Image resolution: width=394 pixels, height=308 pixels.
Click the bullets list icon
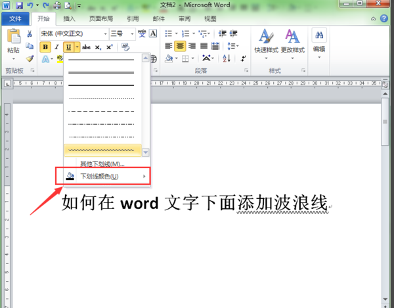pyautogui.click(x=168, y=33)
